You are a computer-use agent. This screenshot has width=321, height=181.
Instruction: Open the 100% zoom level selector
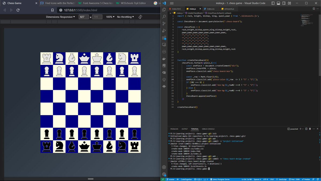click(110, 17)
